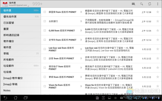
Task: Open the 垃圾桶 trash label
Action: [21, 72]
